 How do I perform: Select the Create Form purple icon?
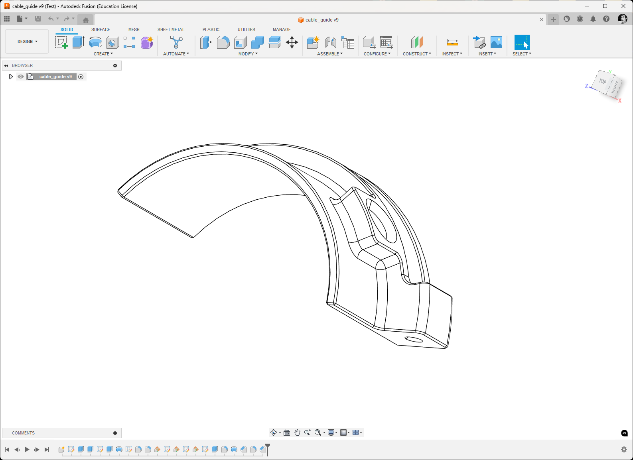point(147,42)
